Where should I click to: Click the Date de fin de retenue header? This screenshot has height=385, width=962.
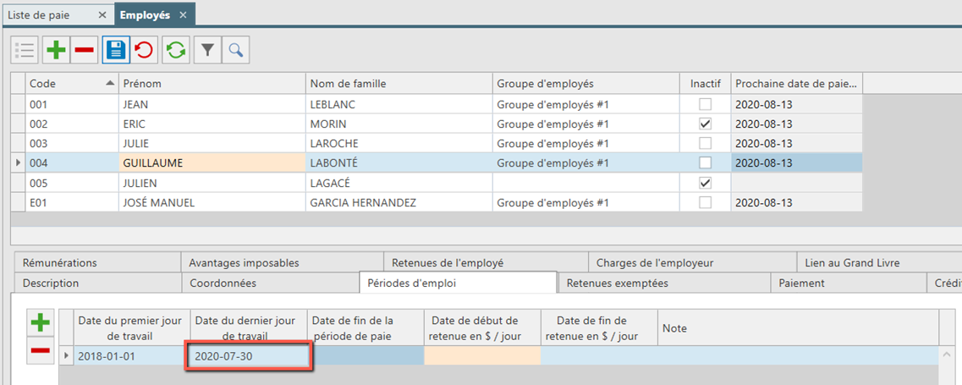pos(599,328)
